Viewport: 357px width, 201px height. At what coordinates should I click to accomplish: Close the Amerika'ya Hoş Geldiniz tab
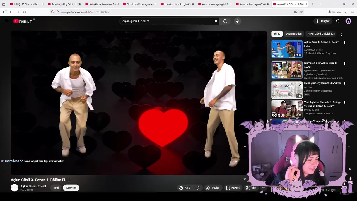(x=80, y=4)
